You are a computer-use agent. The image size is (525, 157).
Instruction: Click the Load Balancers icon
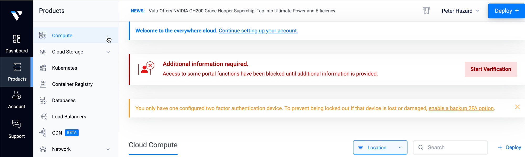coord(43,117)
